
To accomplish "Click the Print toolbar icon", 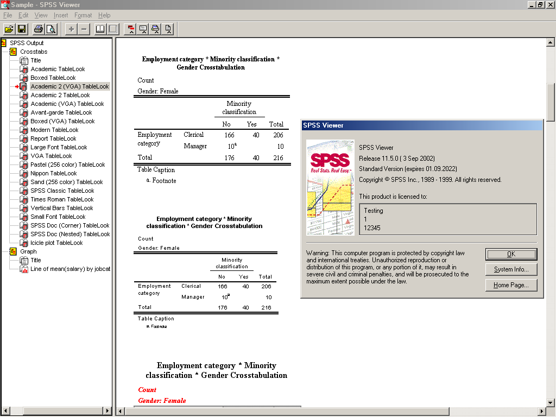I will click(39, 29).
